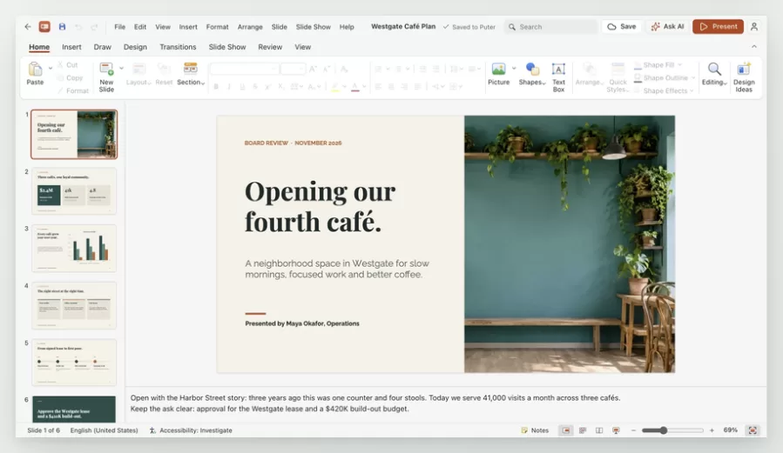Viewport: 783px width, 453px height.
Task: Click the Search field in title bar
Action: (550, 27)
